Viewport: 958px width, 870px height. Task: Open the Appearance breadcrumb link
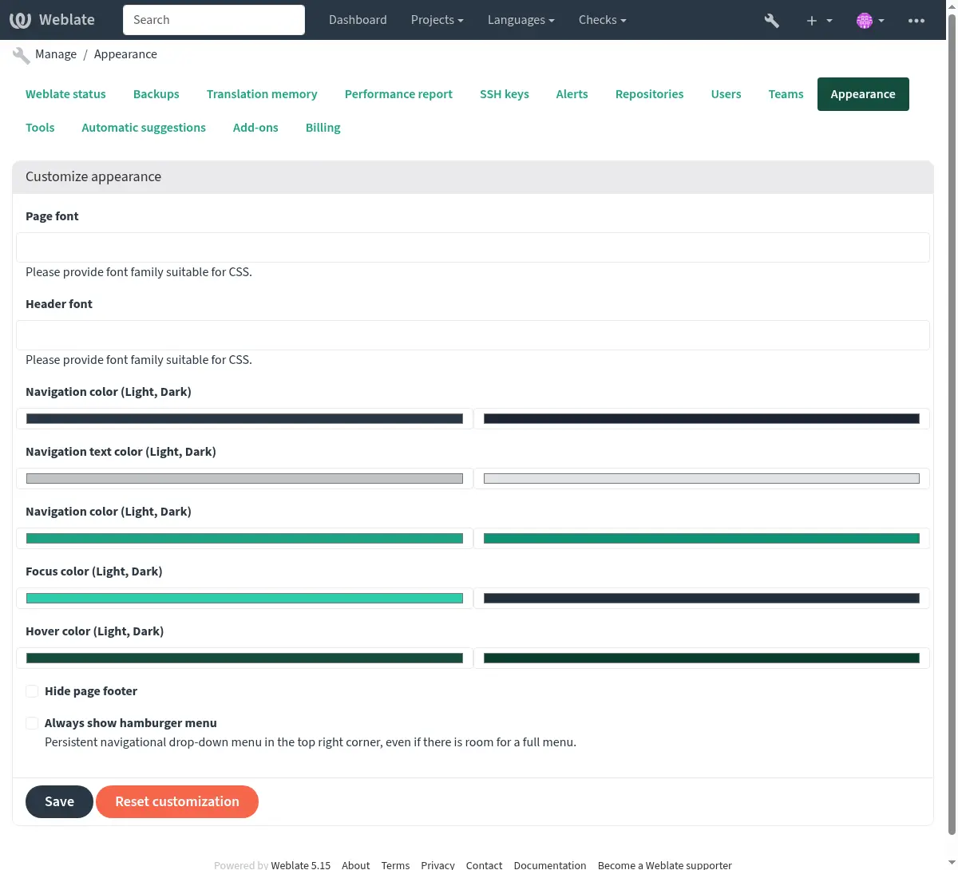[x=125, y=54]
